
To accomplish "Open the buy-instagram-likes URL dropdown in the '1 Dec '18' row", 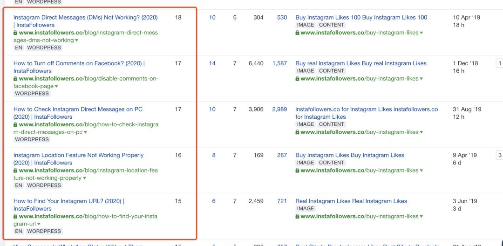I will pyautogui.click(x=421, y=79).
